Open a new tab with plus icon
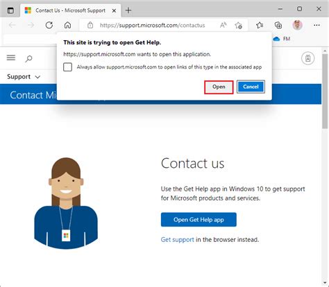The image size is (329, 287). pos(128,10)
